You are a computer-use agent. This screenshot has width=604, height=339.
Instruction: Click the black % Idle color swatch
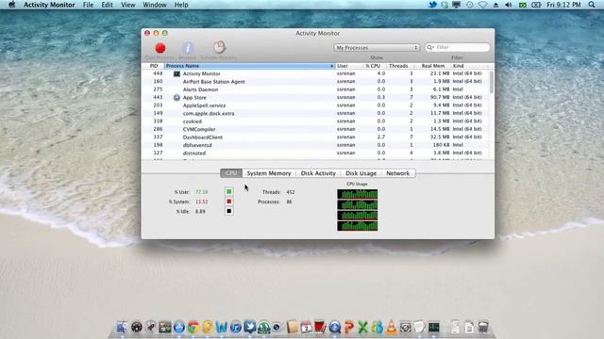(x=228, y=211)
